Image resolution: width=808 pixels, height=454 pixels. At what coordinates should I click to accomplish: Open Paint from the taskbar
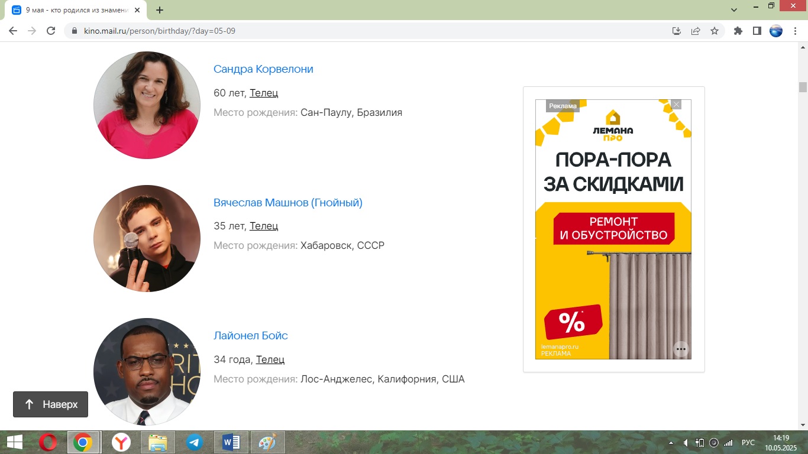click(268, 442)
